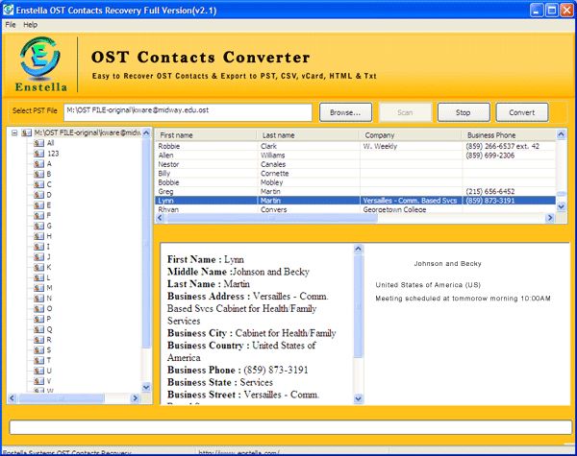Click contacts table scroll-right arrow
The image size is (577, 456).
(549, 218)
